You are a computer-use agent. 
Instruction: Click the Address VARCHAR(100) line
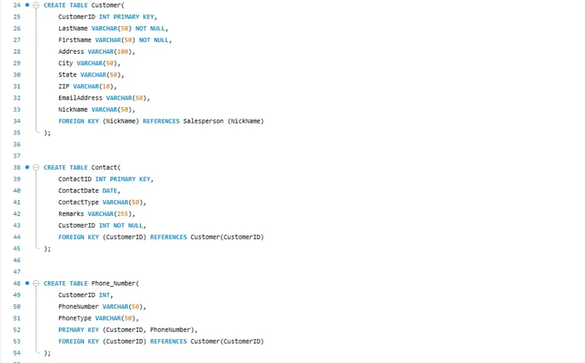97,51
